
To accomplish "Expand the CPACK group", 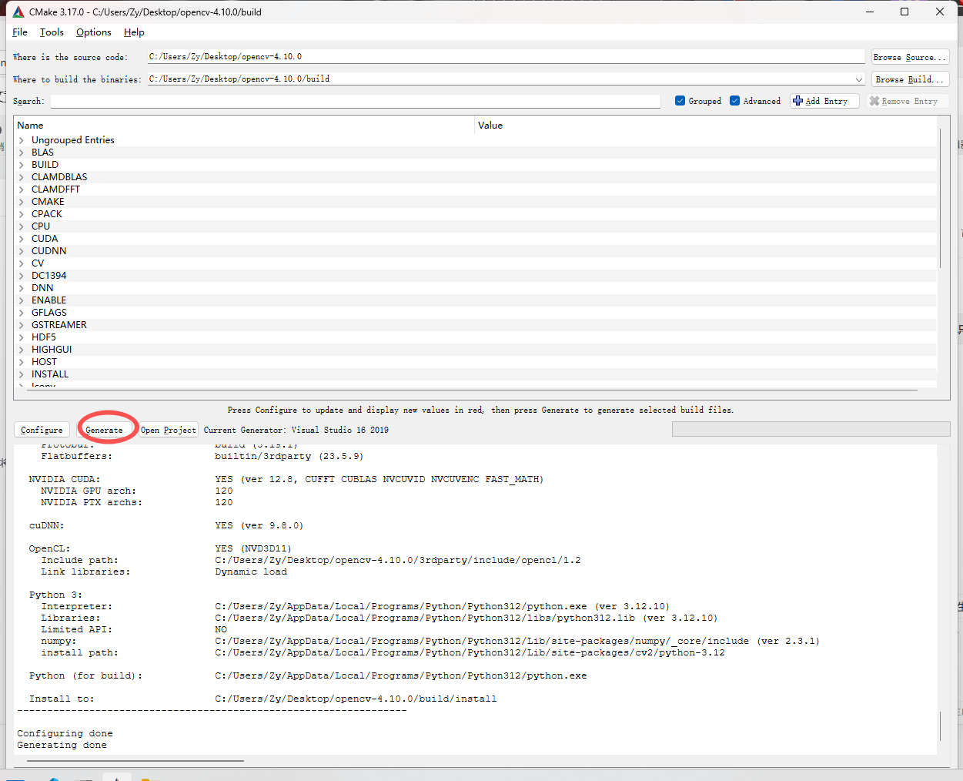I will click(x=22, y=214).
